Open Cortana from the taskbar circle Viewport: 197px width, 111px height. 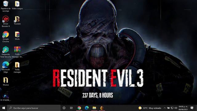coord(64,108)
